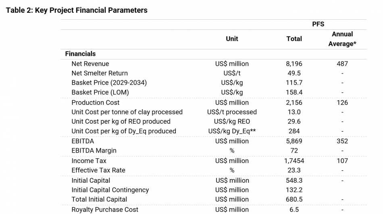
Task: Click the Financials section label
Action: [80, 54]
